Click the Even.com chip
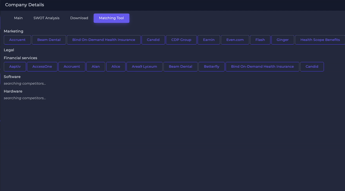The height and width of the screenshot is (191, 345). (x=235, y=40)
